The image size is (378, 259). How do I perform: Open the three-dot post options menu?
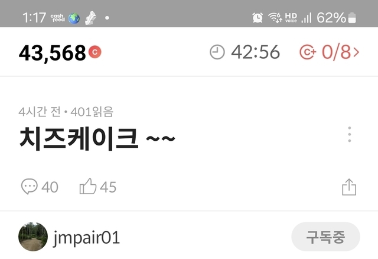[349, 134]
